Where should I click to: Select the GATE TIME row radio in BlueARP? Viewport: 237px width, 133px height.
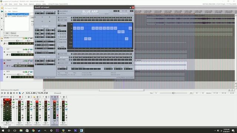point(59,20)
